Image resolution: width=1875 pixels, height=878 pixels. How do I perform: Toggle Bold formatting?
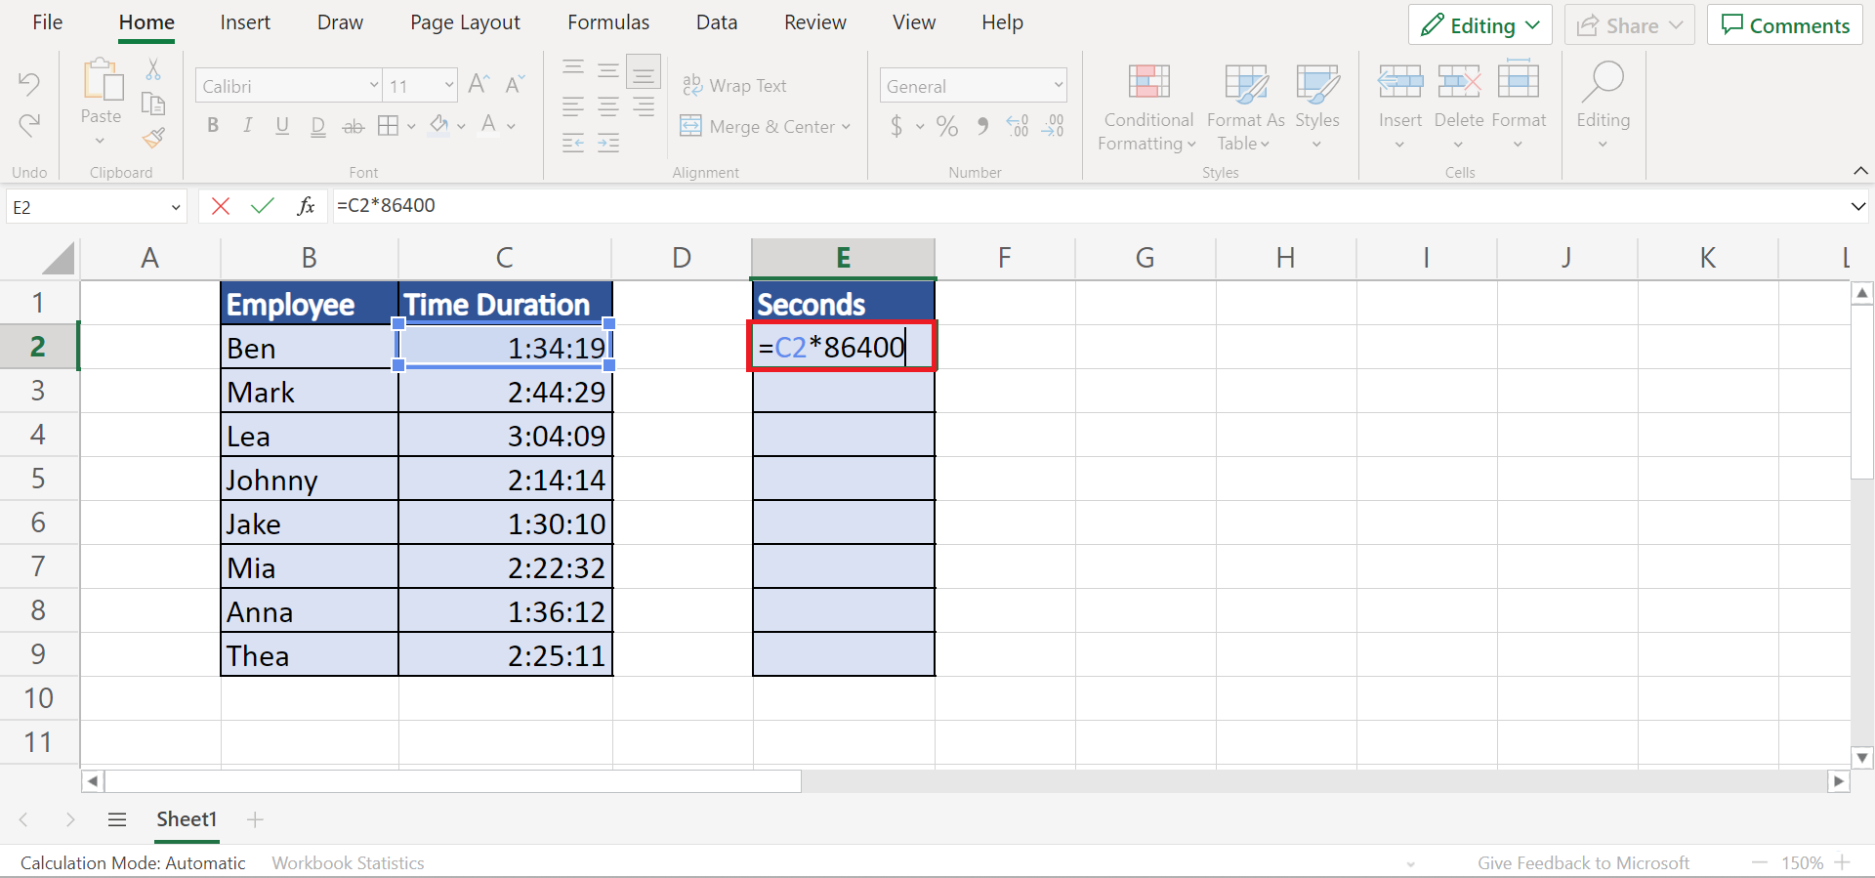[213, 126]
